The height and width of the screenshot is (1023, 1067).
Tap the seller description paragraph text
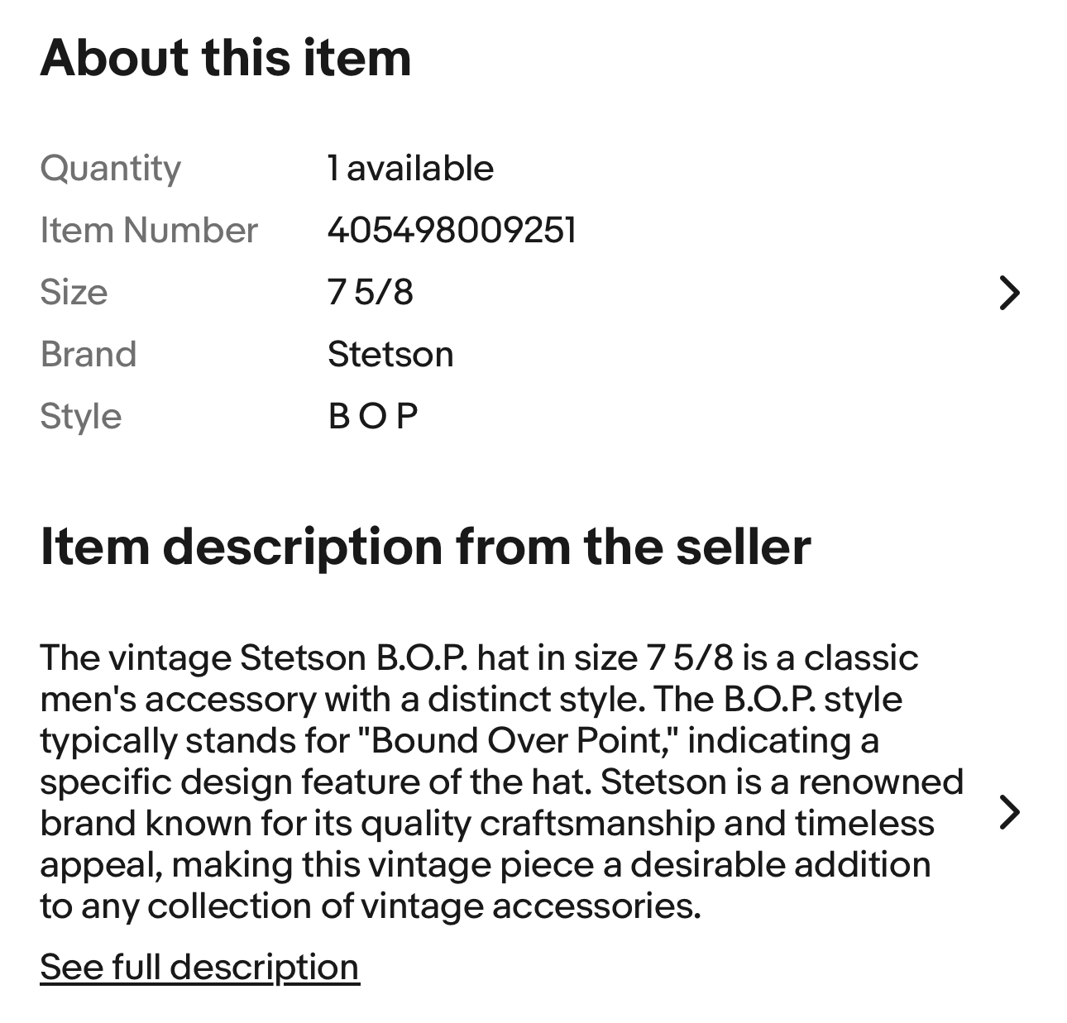501,782
